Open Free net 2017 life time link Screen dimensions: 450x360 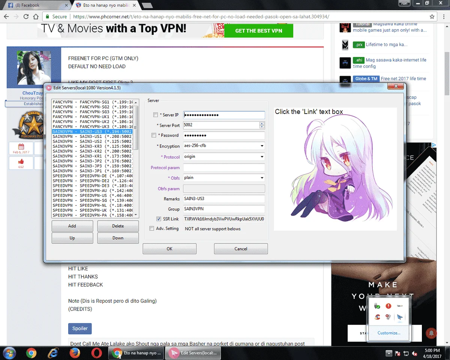tap(403, 79)
